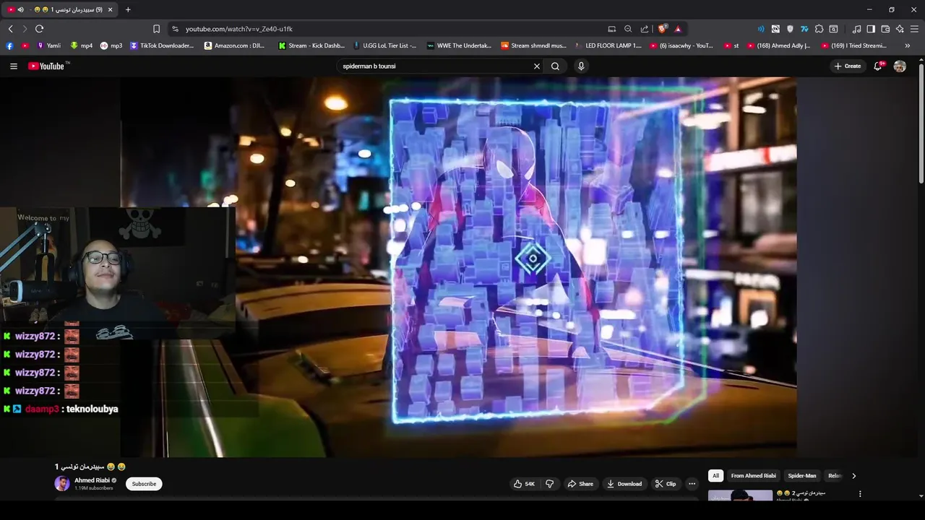Image resolution: width=925 pixels, height=520 pixels.
Task: Open (168) Ahmed Adly bookmark
Action: click(x=779, y=45)
